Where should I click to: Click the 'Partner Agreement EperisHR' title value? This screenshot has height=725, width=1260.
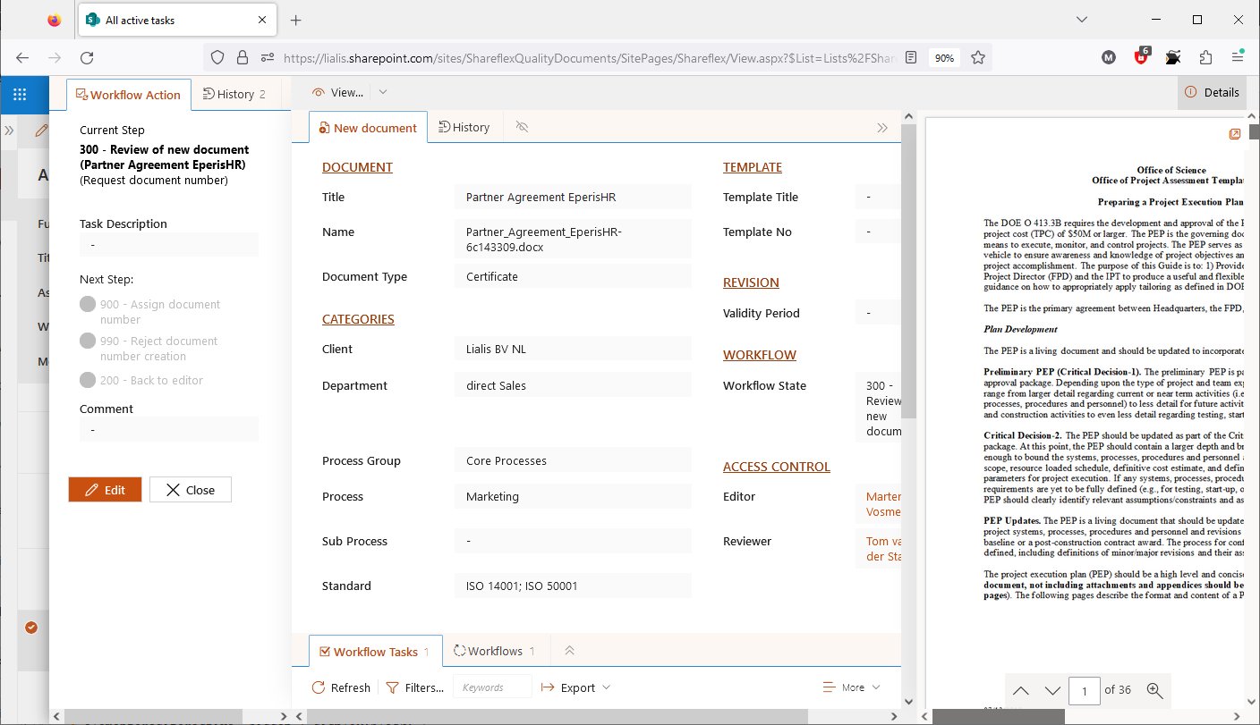point(541,197)
